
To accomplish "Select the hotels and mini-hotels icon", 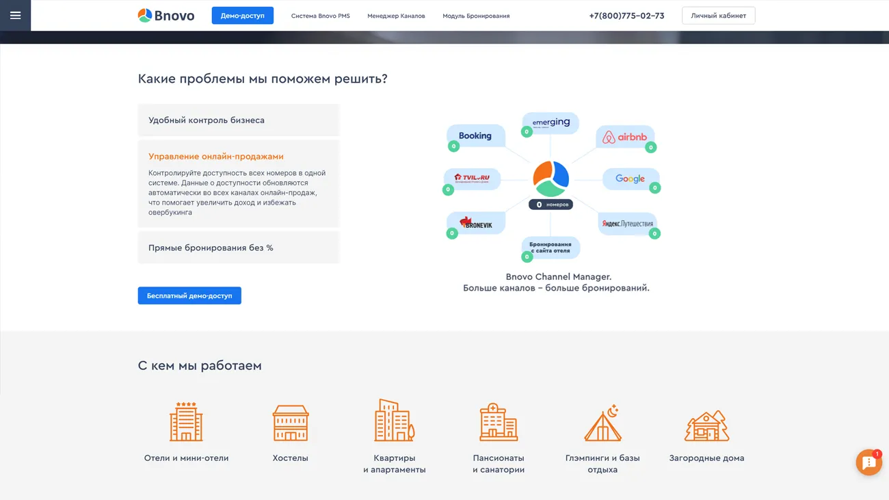I will click(x=186, y=421).
